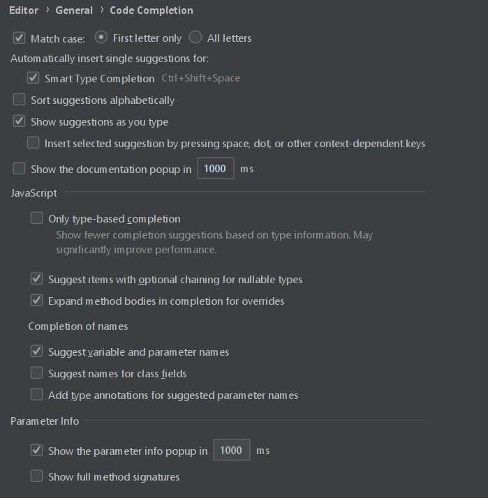Enable Suggest names for class fields
This screenshot has height=498, width=488.
click(36, 373)
